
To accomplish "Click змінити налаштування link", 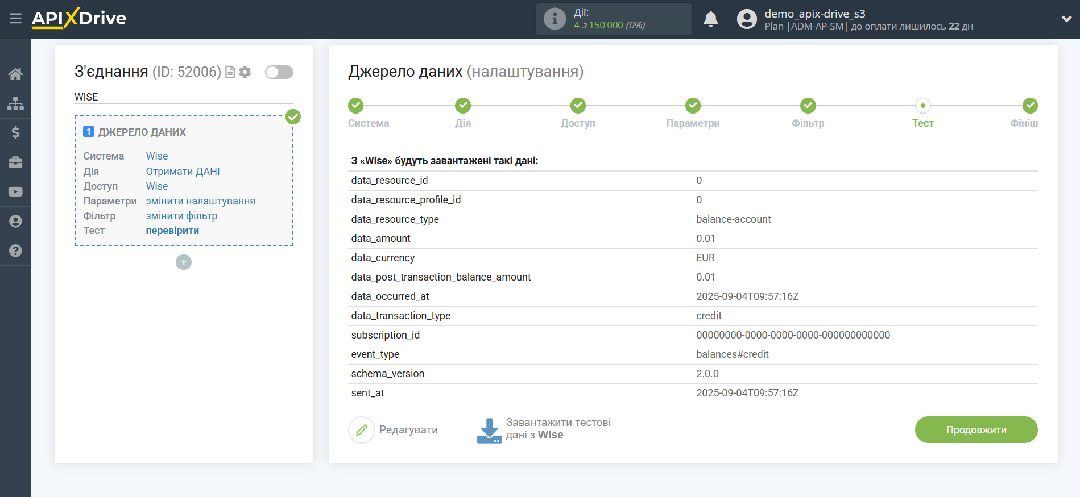I will [x=200, y=201].
